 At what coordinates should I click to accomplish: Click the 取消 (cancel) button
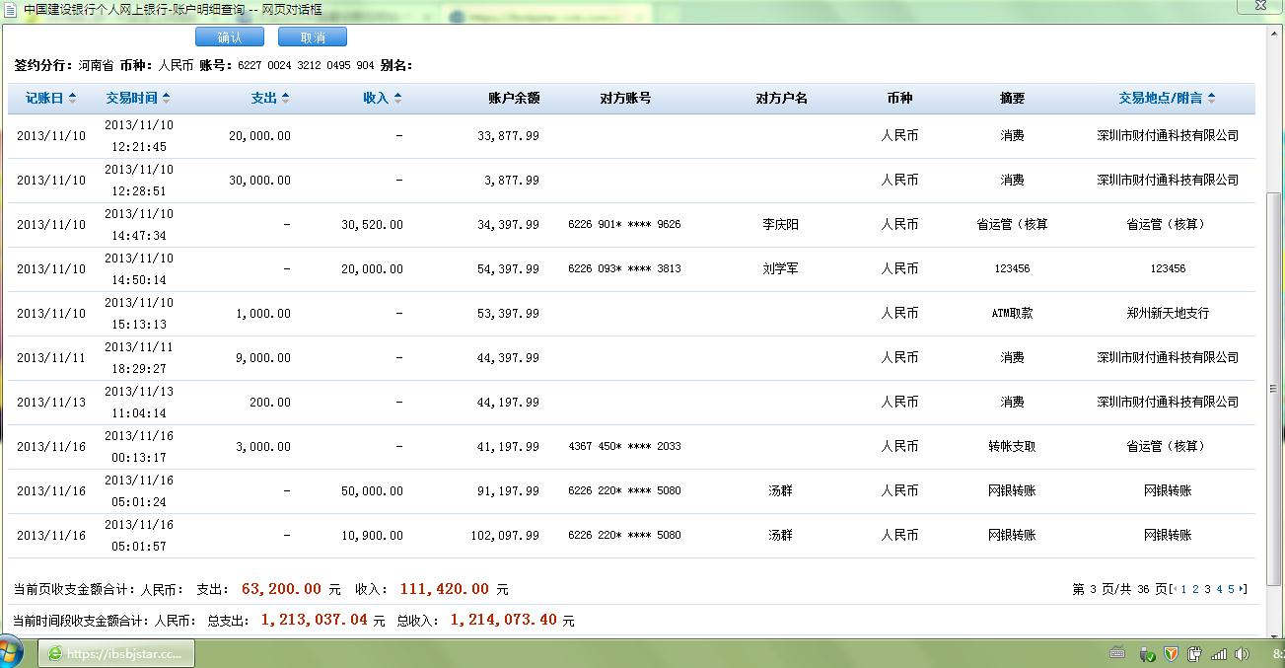coord(312,37)
